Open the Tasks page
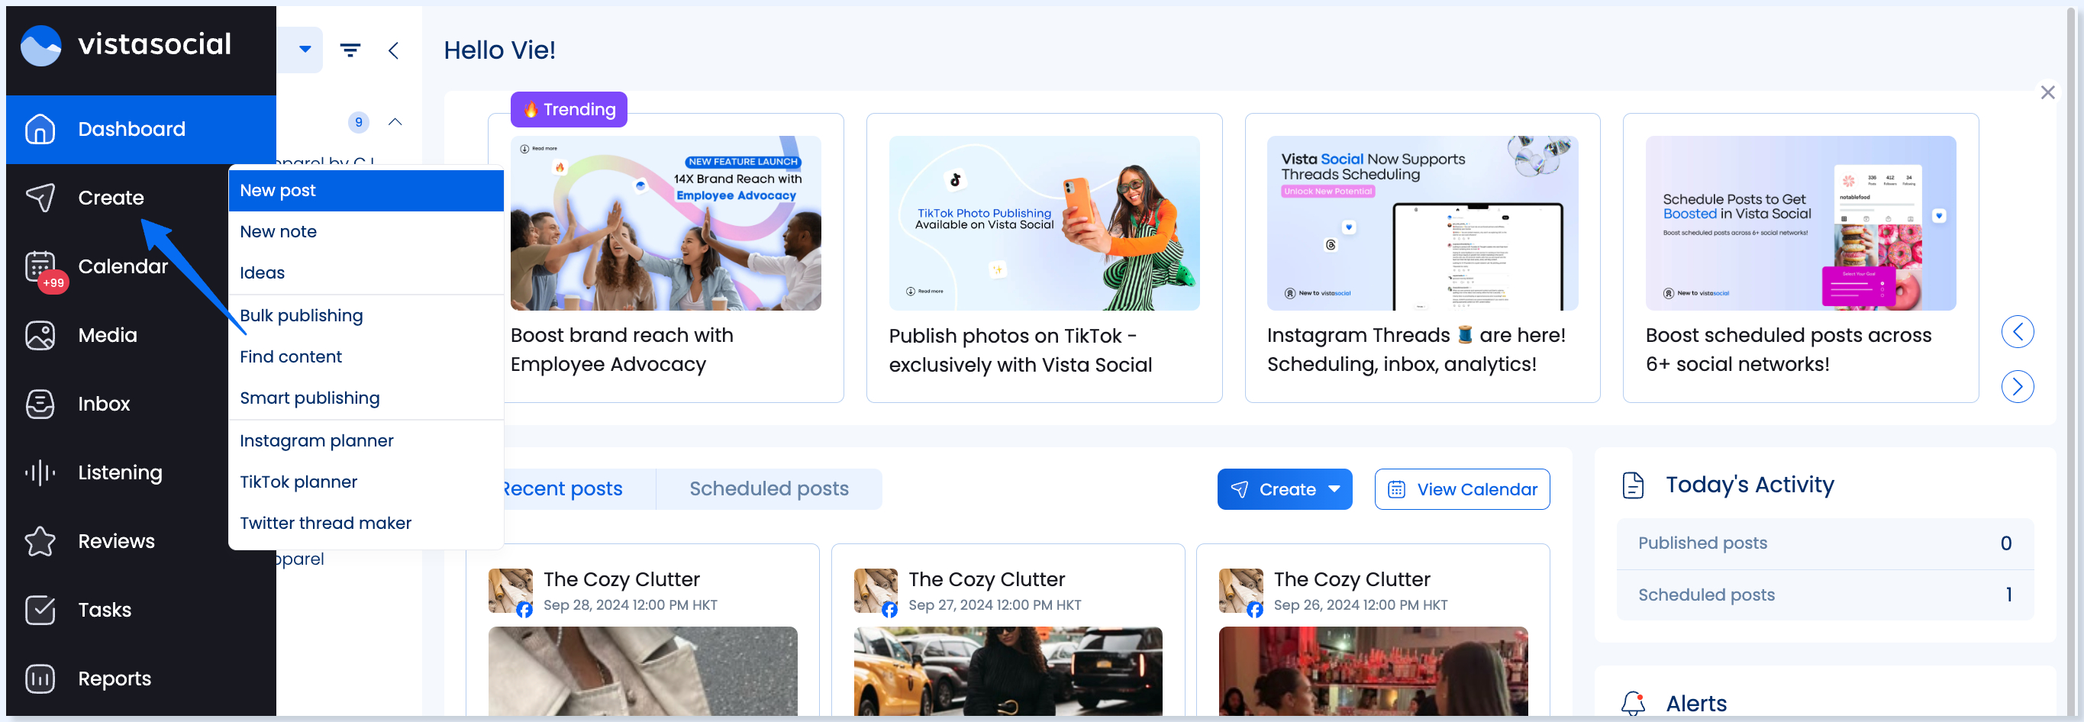 (105, 611)
